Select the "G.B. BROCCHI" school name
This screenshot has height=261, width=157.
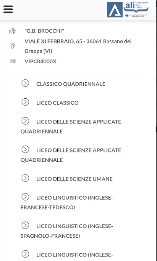[44, 31]
